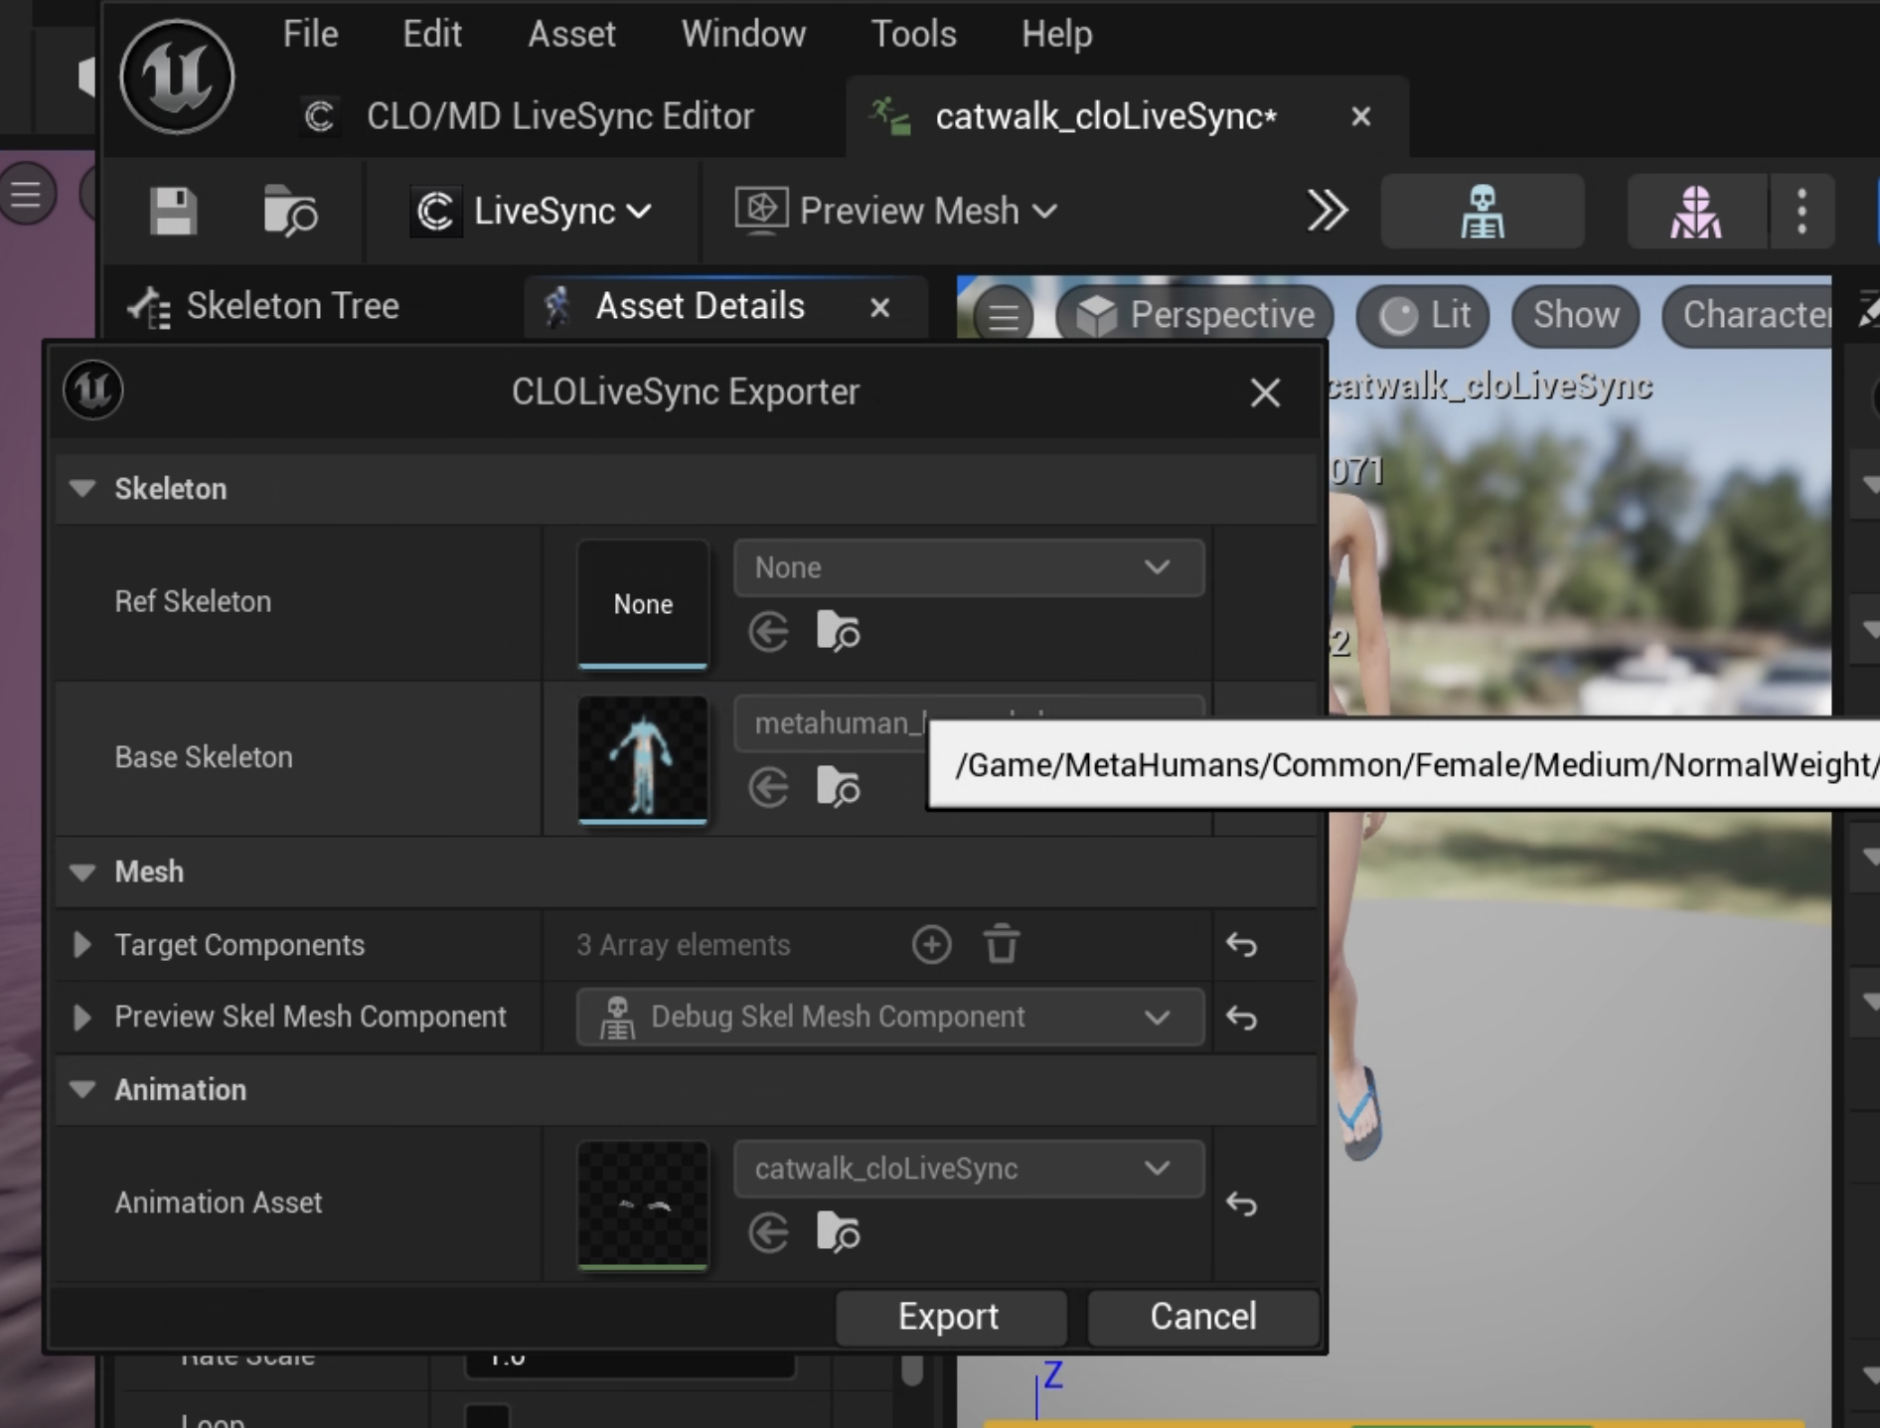This screenshot has width=1880, height=1428.
Task: Click the Base Skeleton thumbnail preview
Action: (643, 759)
